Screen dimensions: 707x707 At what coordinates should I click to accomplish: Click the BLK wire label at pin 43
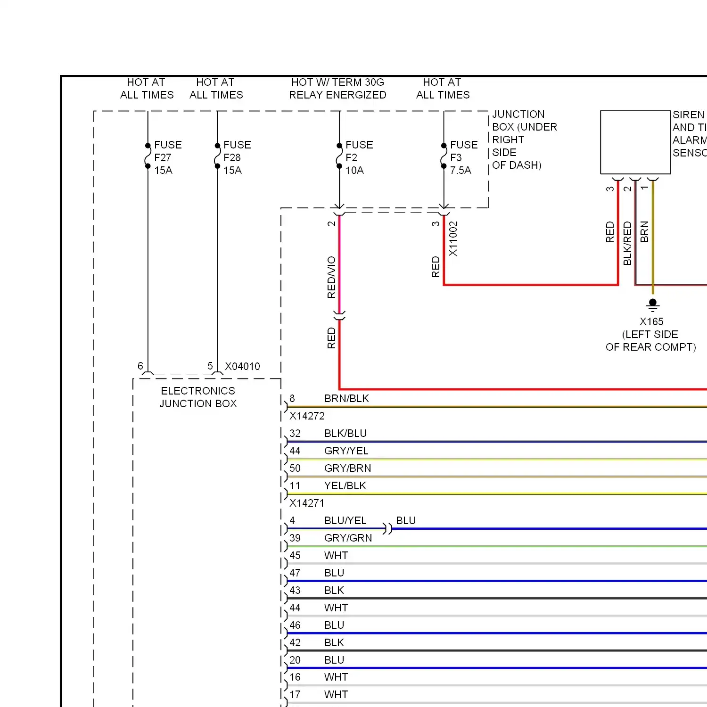(x=334, y=590)
